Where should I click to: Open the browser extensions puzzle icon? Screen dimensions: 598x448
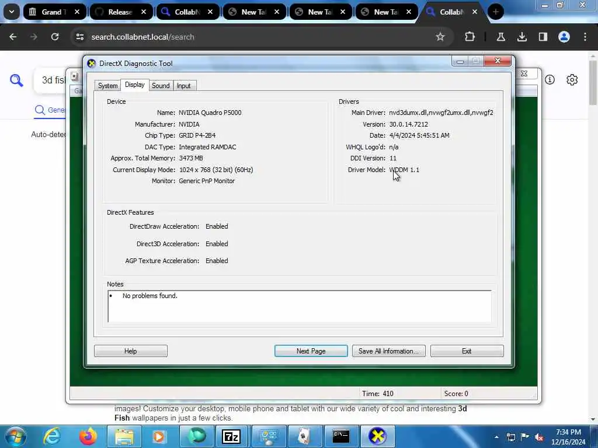470,37
